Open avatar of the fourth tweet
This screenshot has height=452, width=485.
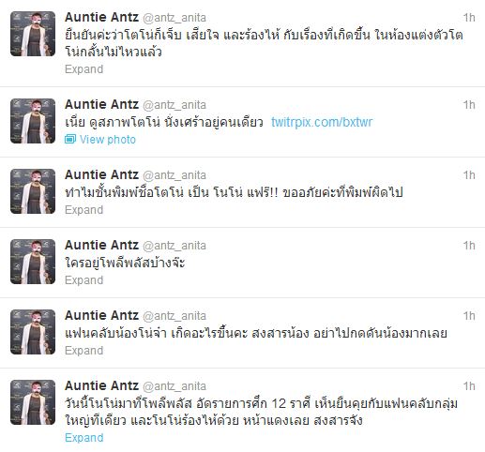click(33, 262)
